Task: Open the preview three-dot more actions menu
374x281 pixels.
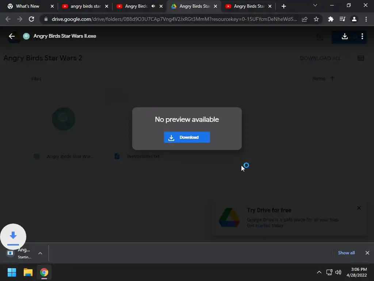Action: coord(362,36)
